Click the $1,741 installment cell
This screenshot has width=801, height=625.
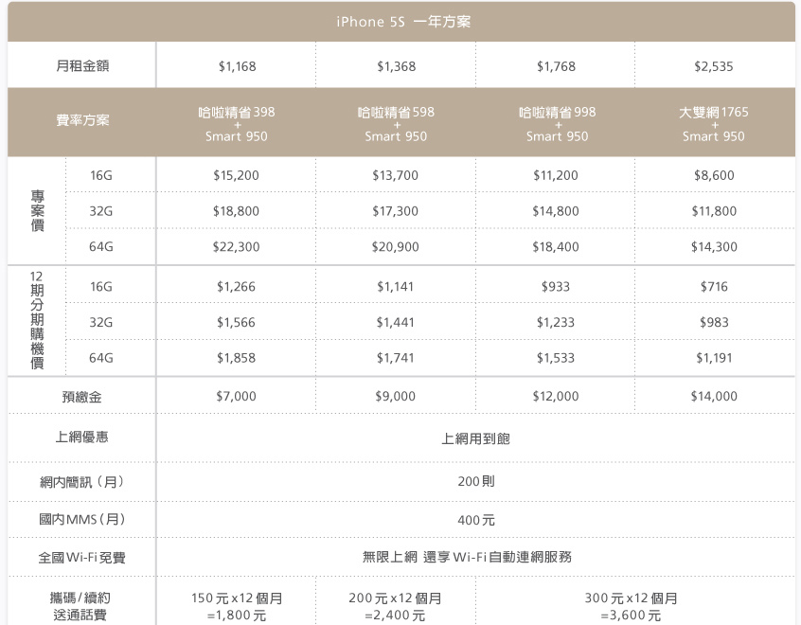pos(396,358)
